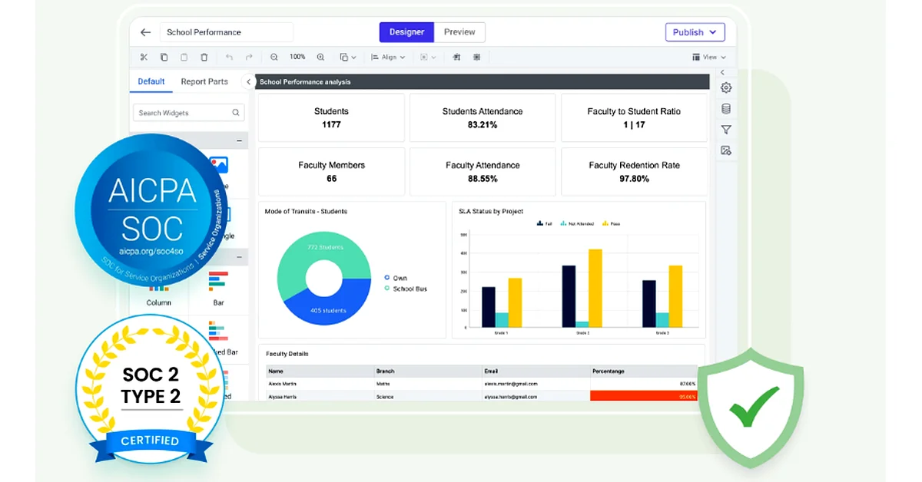This screenshot has height=482, width=922.
Task: Open the Data database icon
Action: pos(726,109)
